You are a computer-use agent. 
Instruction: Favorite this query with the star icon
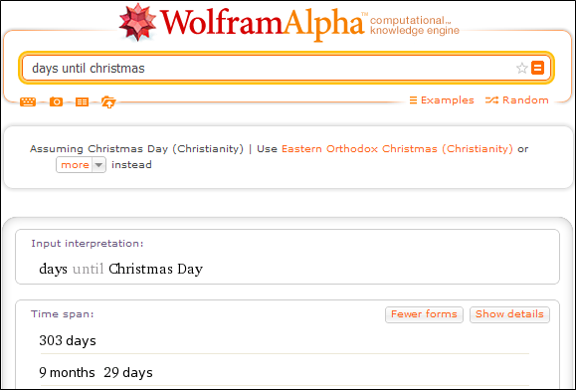point(521,68)
